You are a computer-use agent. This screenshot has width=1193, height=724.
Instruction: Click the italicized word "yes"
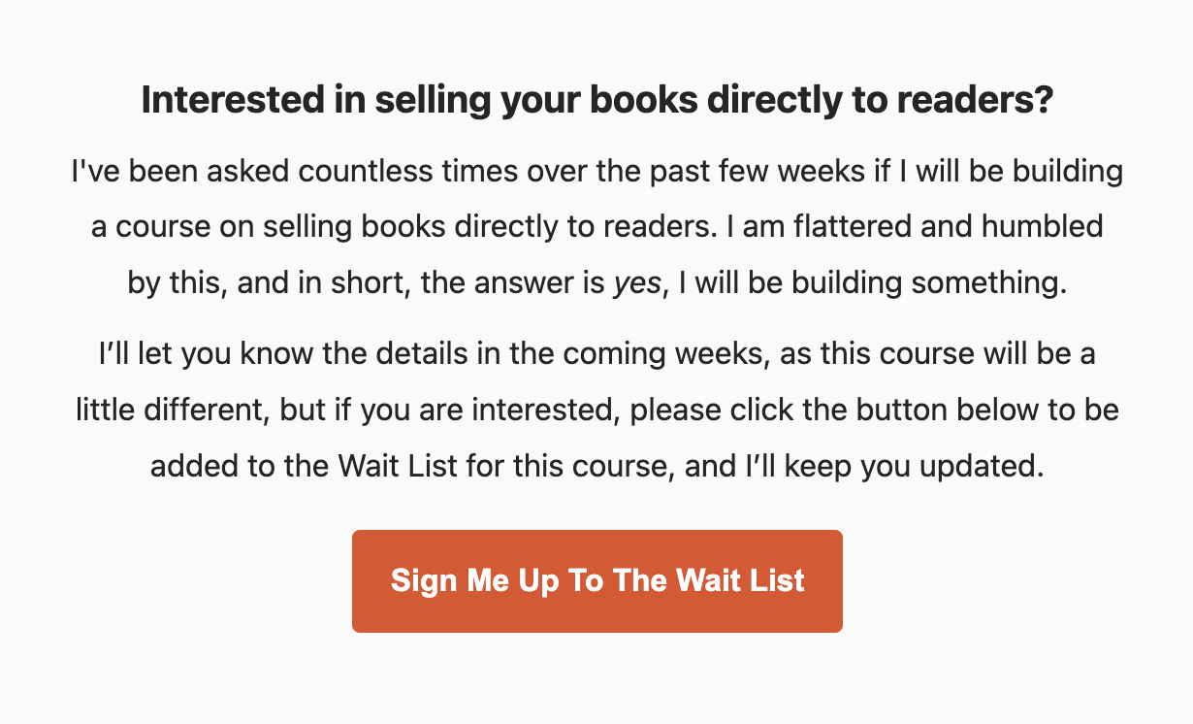[636, 283]
